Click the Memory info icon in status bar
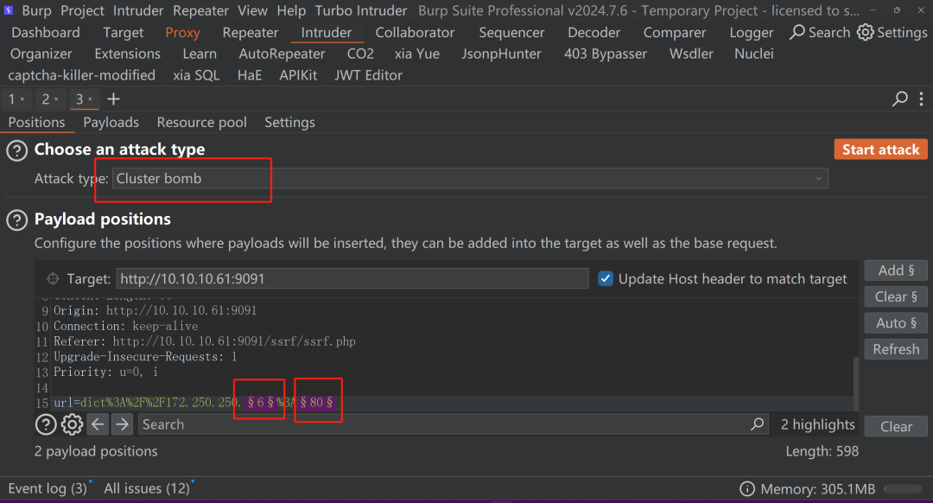The height and width of the screenshot is (503, 933). (x=746, y=489)
